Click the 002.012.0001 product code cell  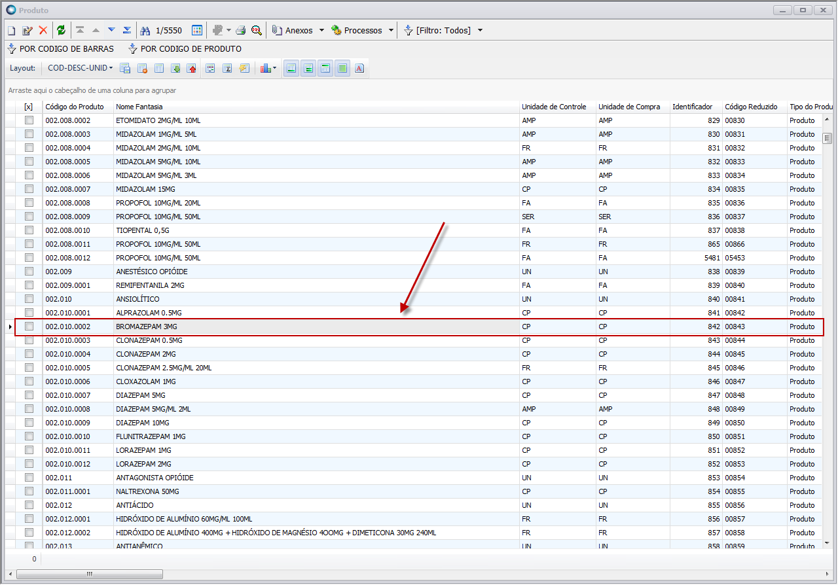coord(78,519)
